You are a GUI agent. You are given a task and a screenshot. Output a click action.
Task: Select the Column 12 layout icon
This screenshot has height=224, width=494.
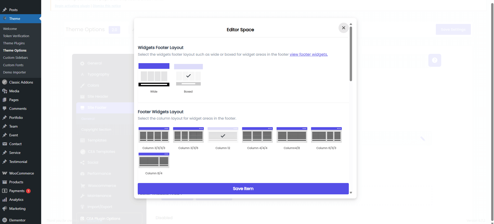coord(223,135)
